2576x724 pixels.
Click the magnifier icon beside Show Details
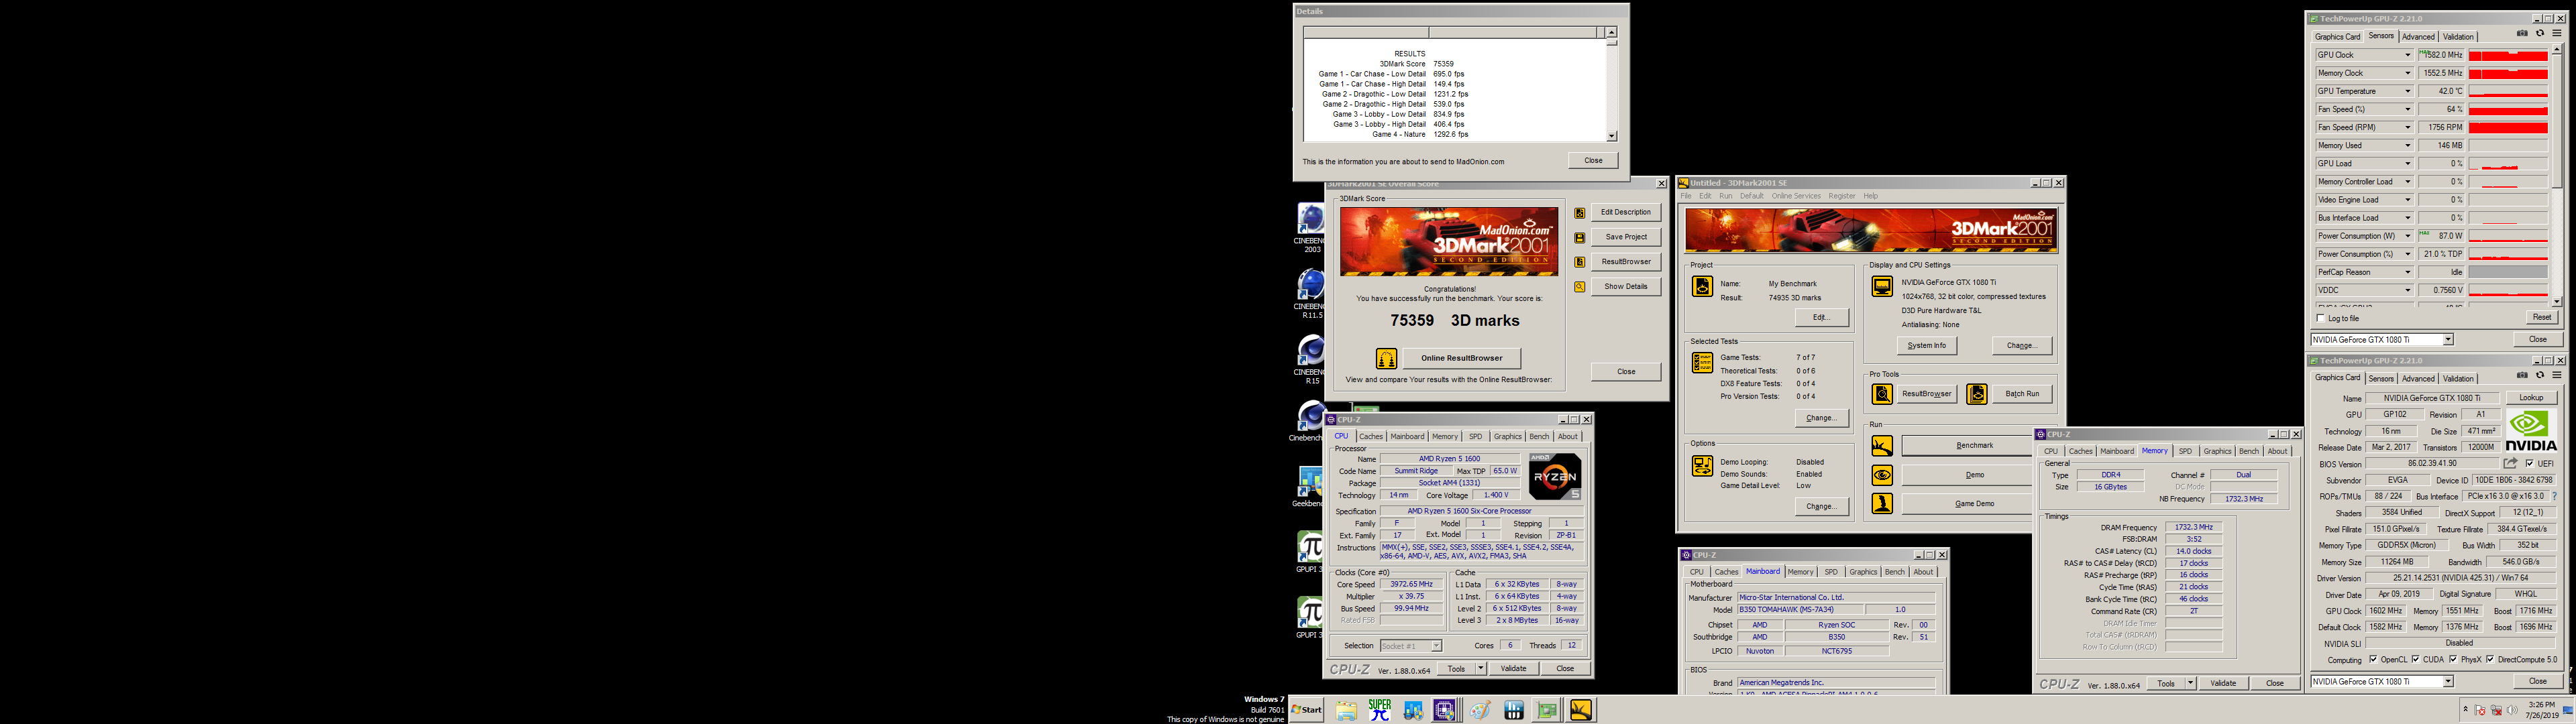point(1580,287)
